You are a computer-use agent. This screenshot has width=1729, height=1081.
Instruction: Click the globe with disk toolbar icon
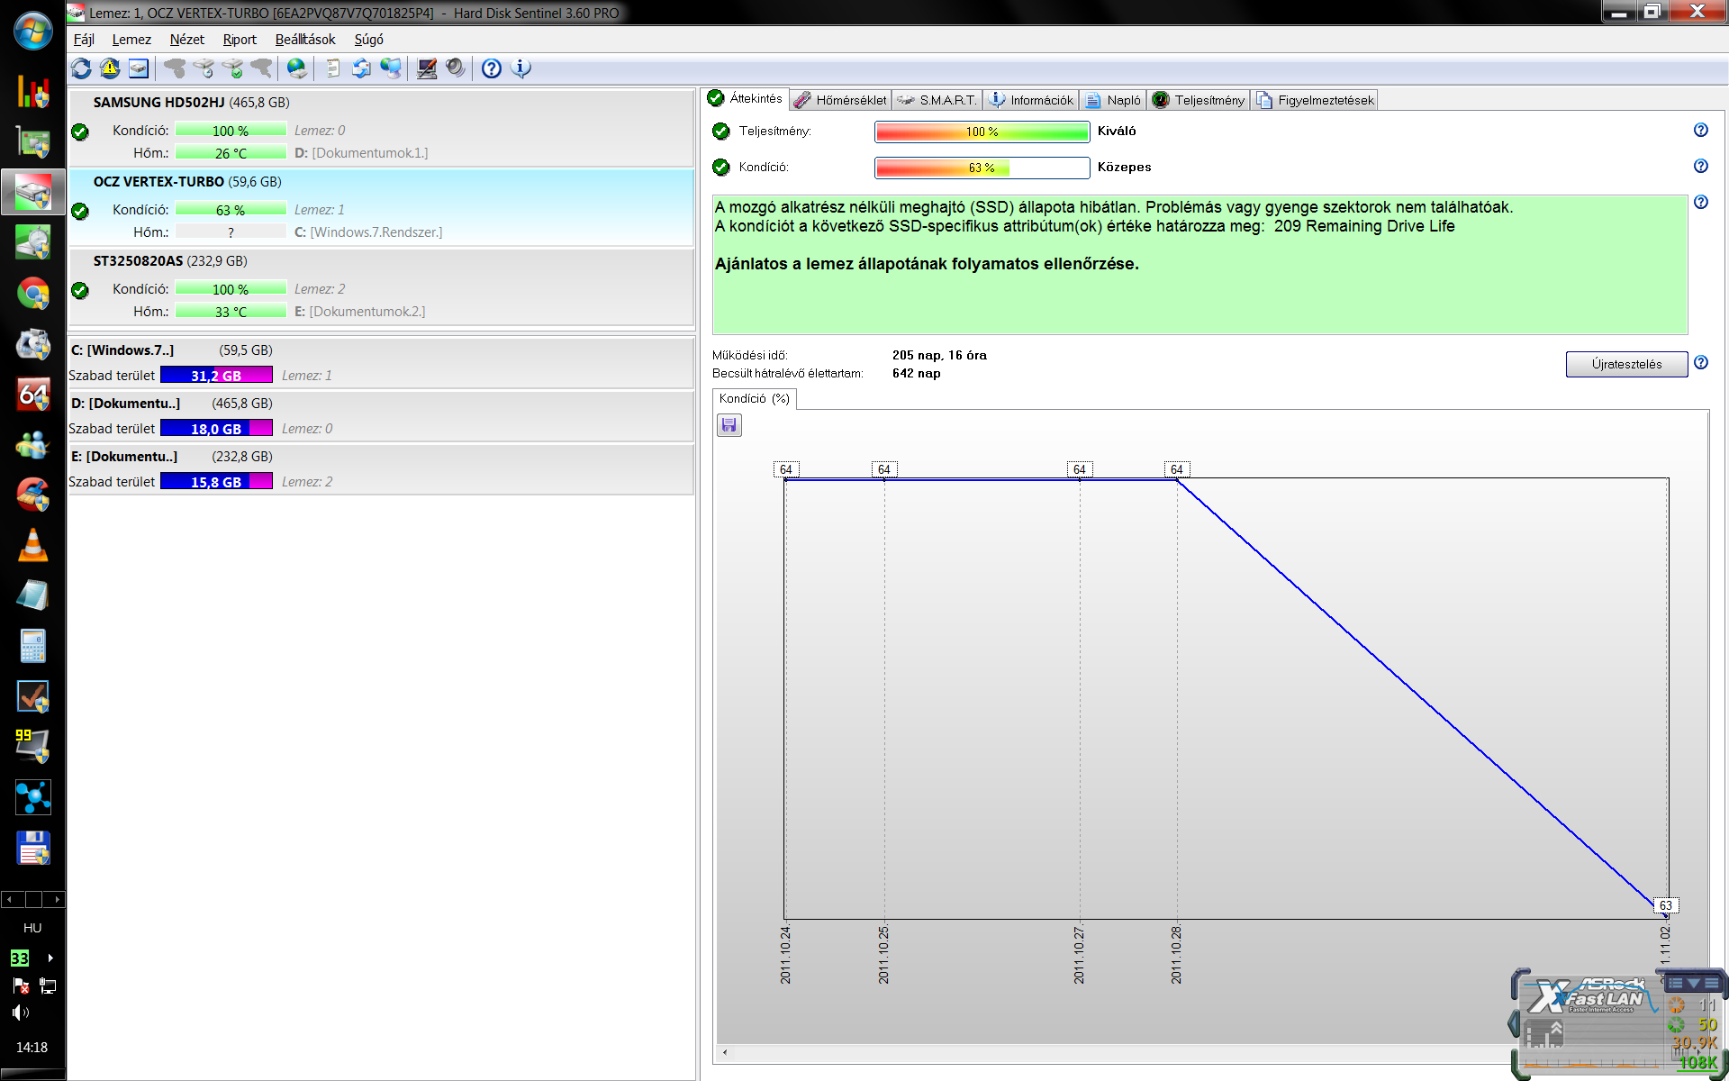[296, 68]
